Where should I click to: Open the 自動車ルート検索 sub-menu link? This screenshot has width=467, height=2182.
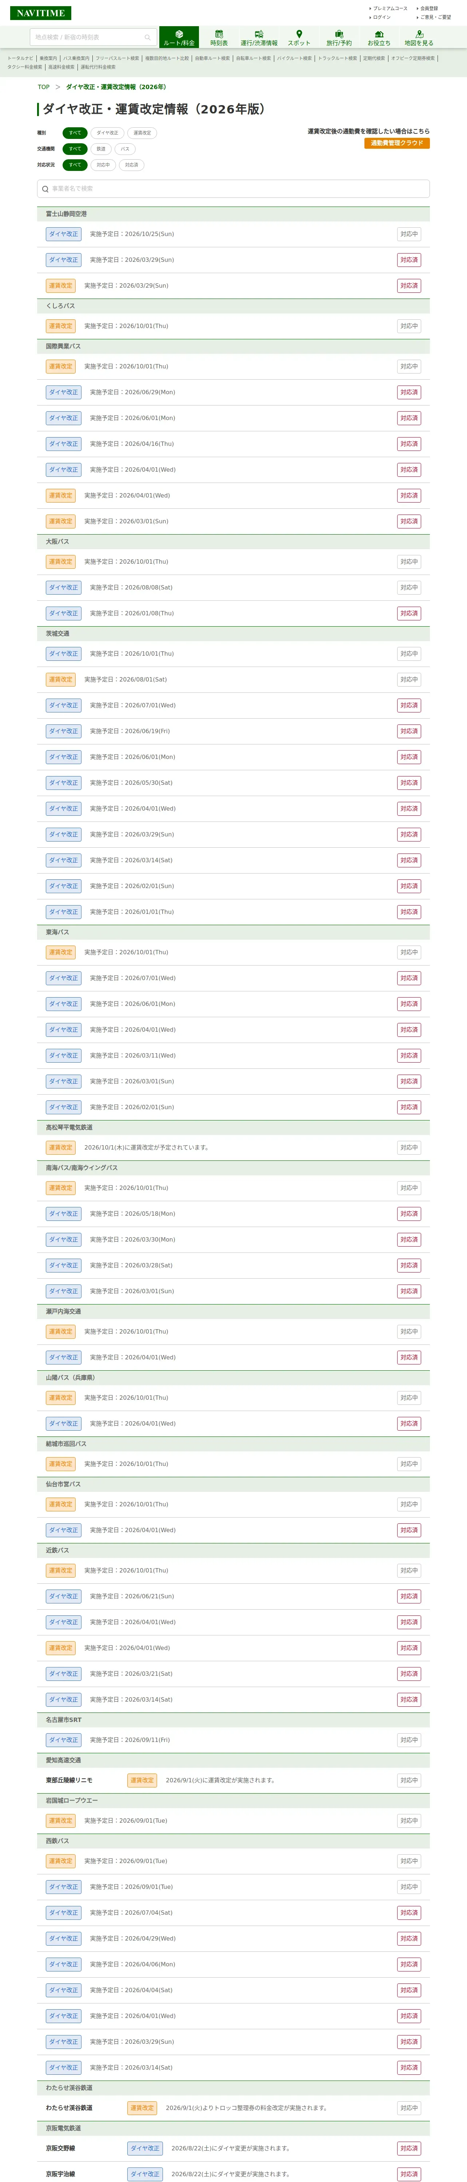(212, 59)
